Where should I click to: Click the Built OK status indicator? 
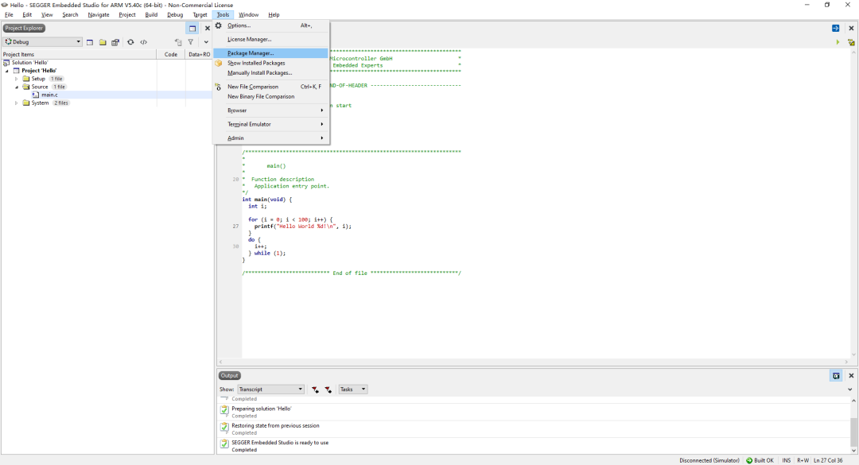click(760, 460)
